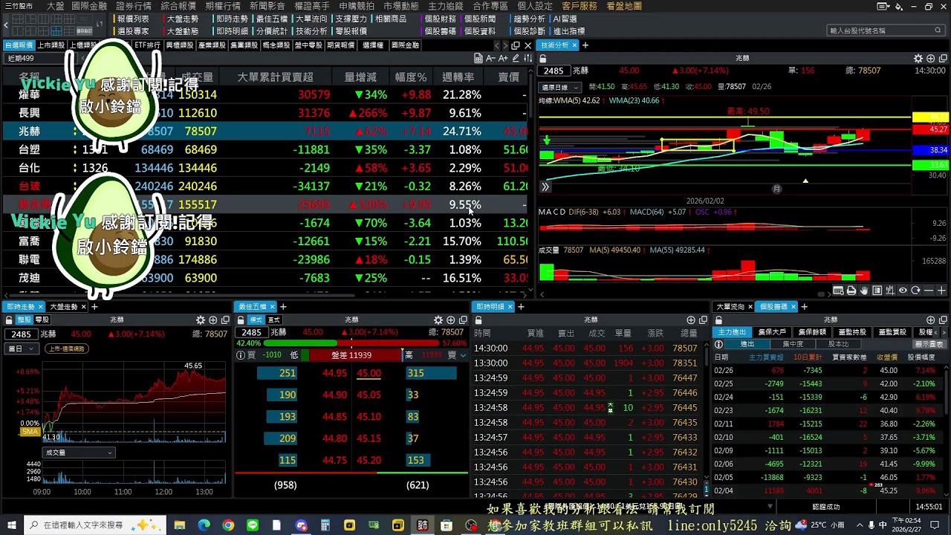This screenshot has height=535, width=951.
Task: Click the 最佳五檔 toolbar button
Action: point(271,19)
